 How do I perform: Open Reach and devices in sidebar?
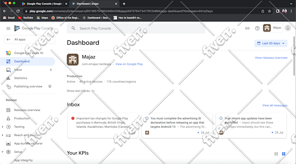(27, 135)
